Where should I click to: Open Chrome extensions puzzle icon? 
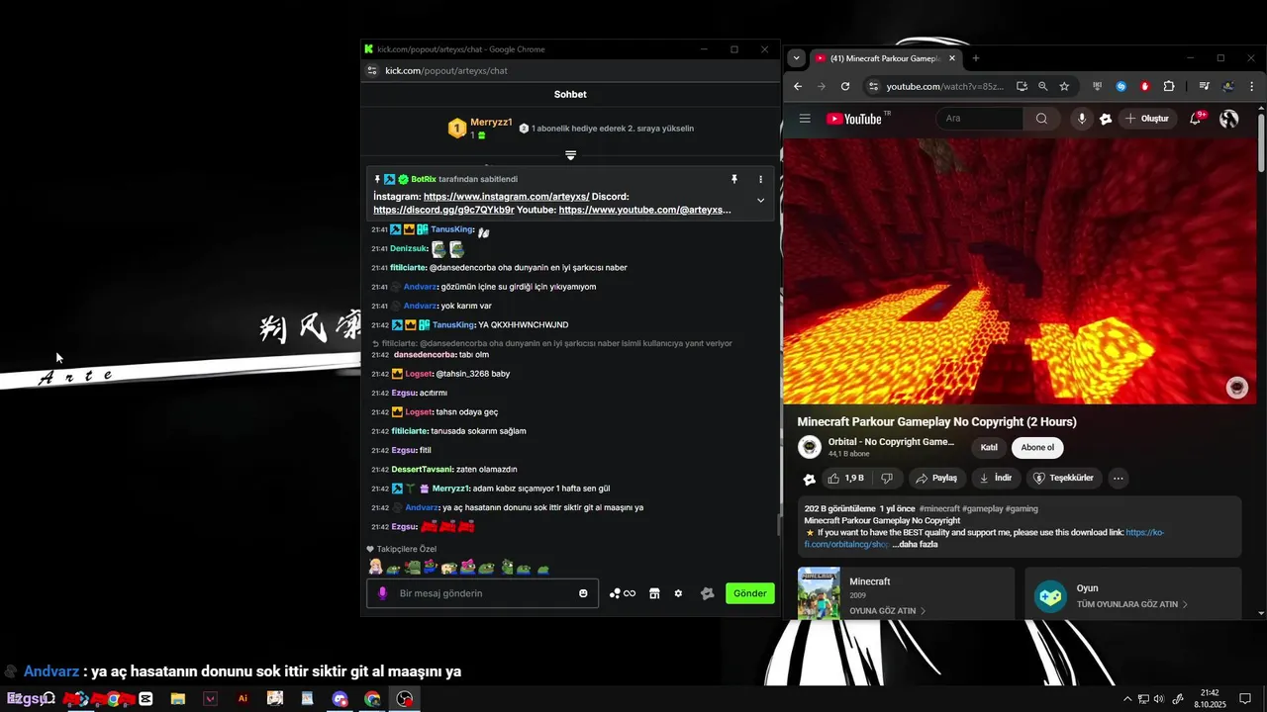click(x=1169, y=86)
